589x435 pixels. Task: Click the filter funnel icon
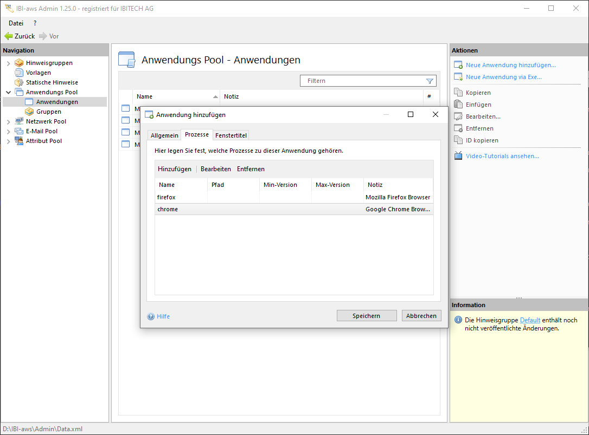pos(430,81)
